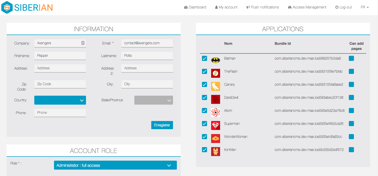The image size is (378, 176).
Task: Click the IronMan app icon
Action: [x=215, y=151]
